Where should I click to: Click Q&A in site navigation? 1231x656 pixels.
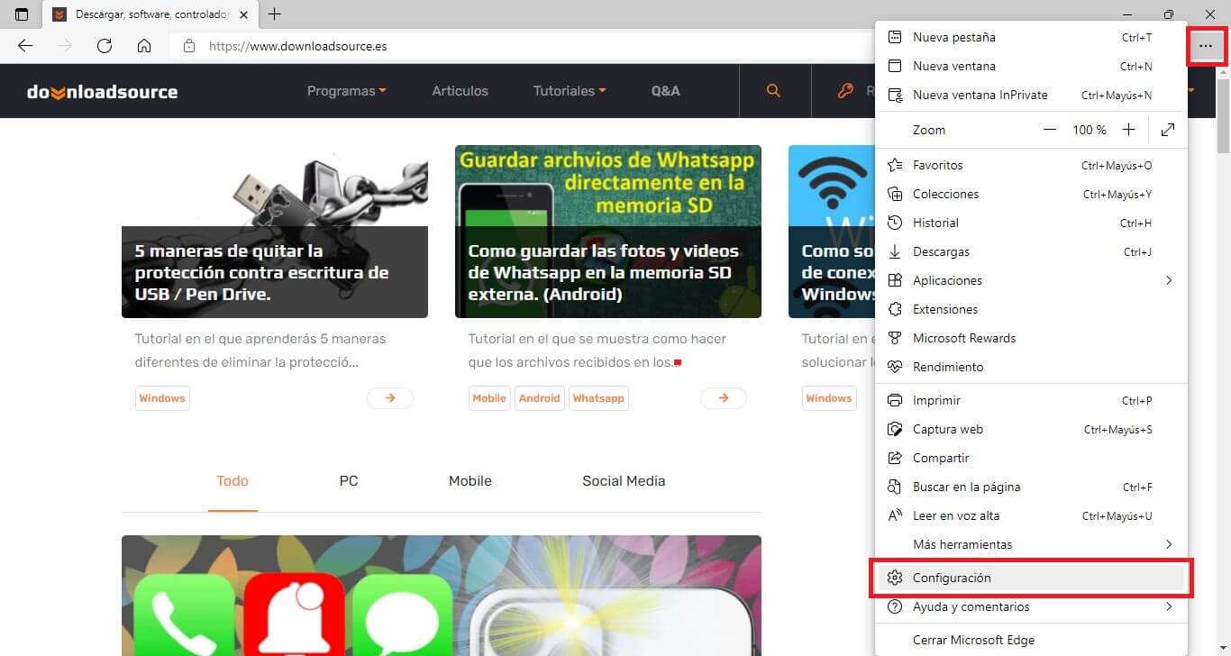[666, 91]
